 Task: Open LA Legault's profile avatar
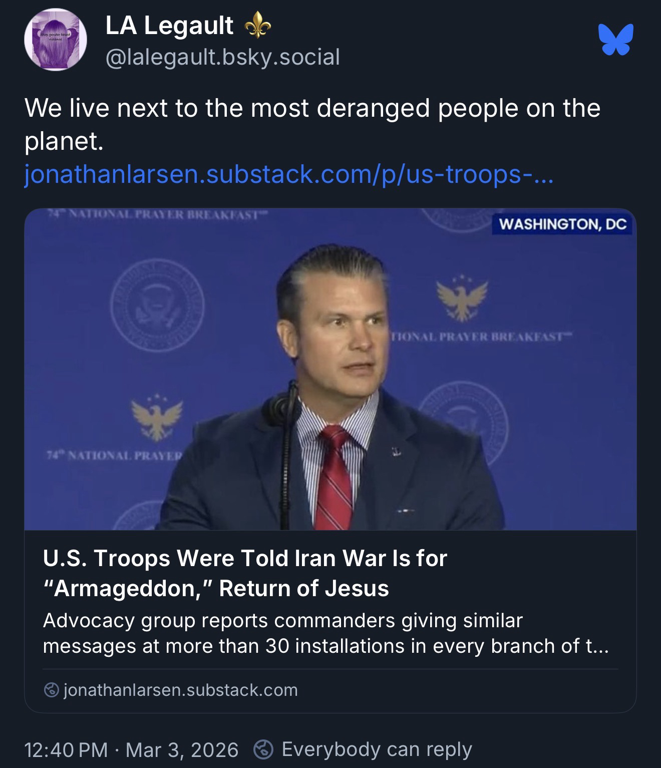tap(56, 41)
